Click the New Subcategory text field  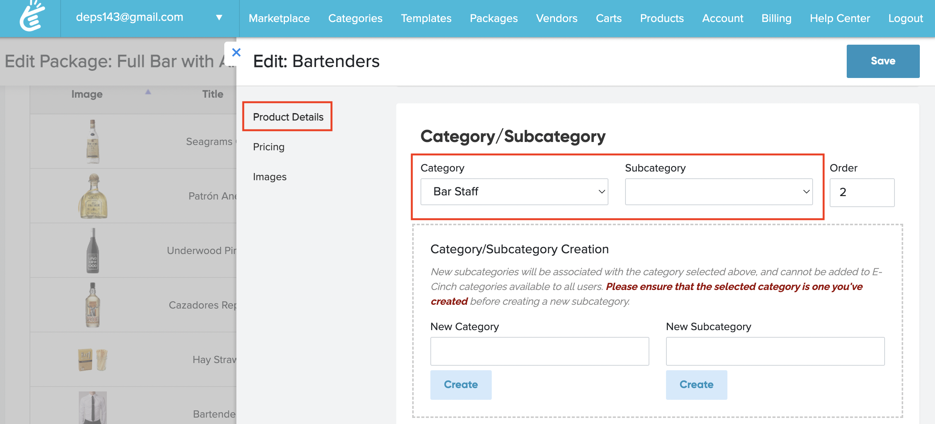click(775, 351)
